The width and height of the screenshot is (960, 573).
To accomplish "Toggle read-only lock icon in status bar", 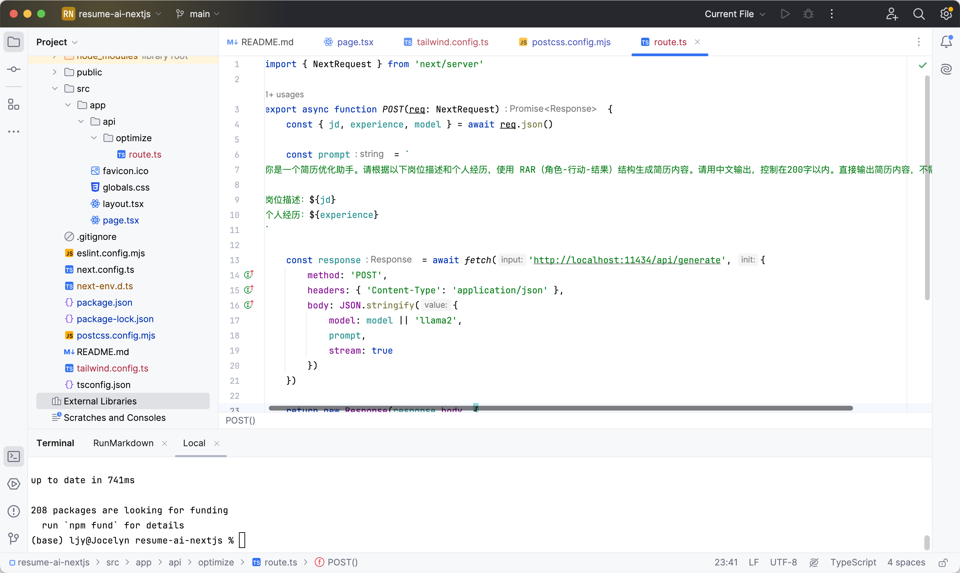I will click(x=943, y=562).
